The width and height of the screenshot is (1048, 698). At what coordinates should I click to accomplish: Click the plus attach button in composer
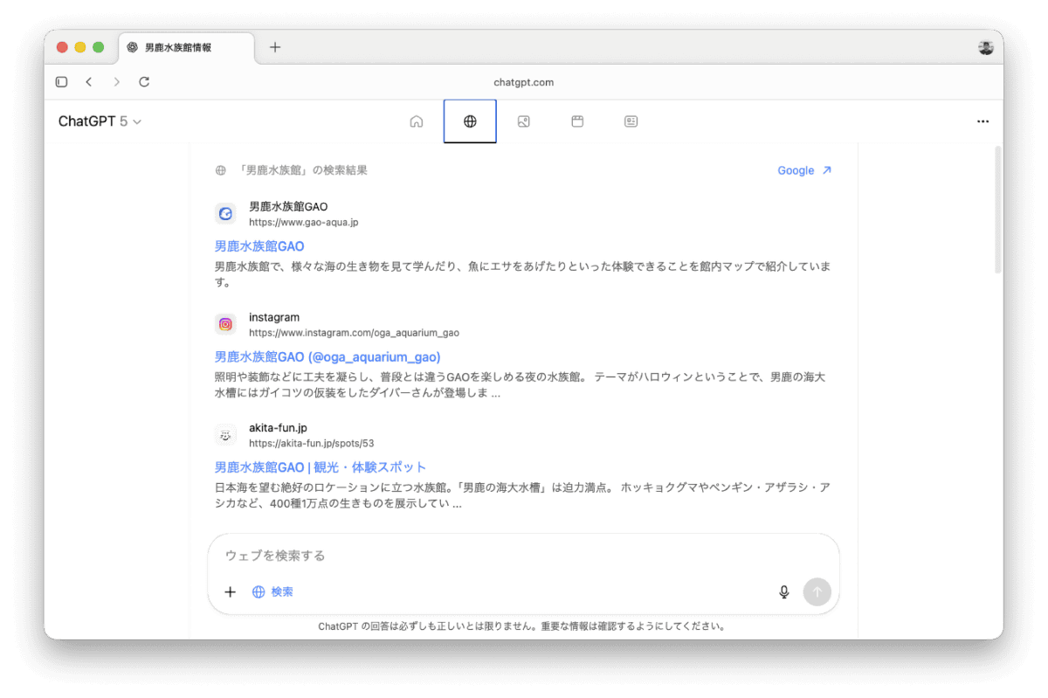coord(231,591)
